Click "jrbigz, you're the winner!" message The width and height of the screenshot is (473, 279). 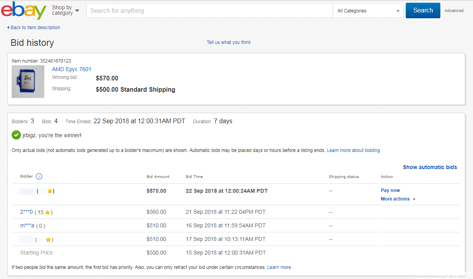52,135
